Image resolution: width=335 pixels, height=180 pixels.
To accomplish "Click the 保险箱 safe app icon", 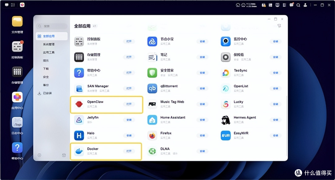I will tap(226, 57).
